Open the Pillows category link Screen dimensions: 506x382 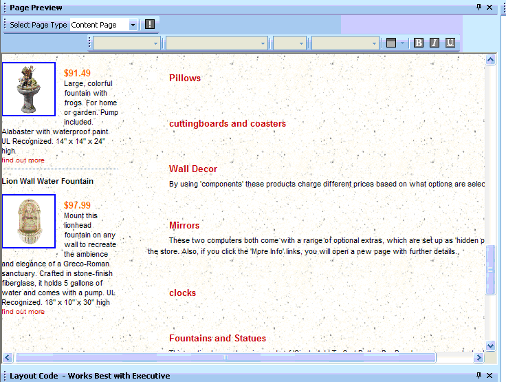coord(185,78)
